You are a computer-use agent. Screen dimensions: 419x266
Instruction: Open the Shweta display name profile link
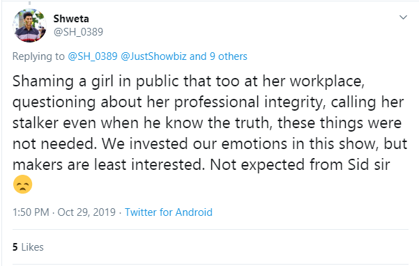tap(71, 19)
